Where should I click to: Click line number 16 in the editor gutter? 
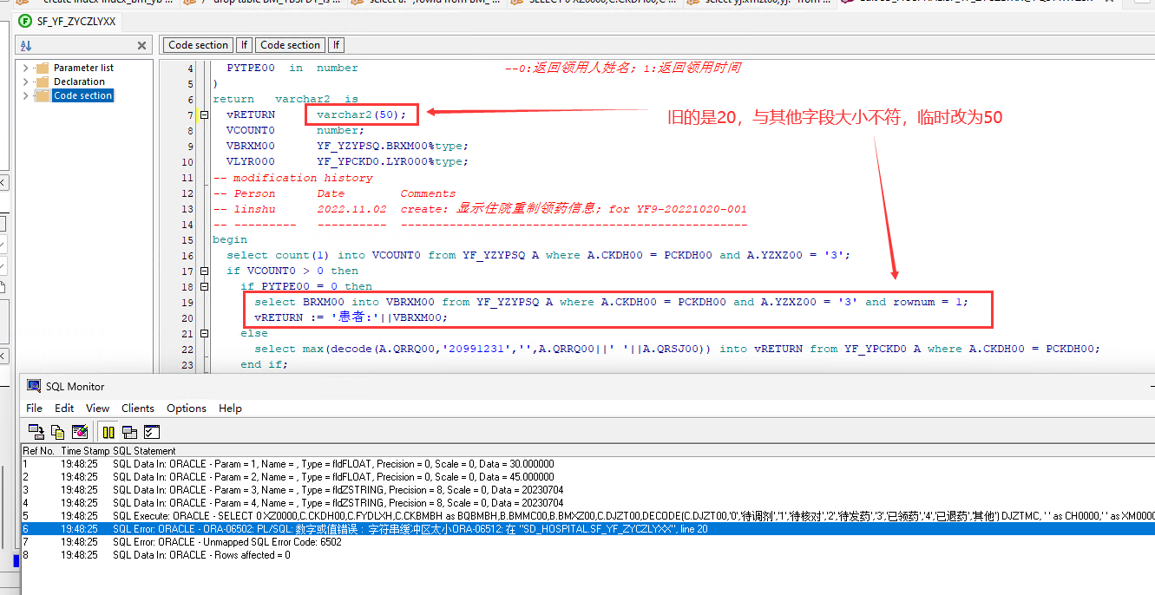tap(187, 255)
